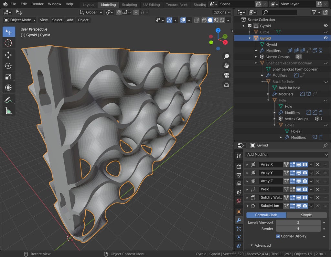The height and width of the screenshot is (257, 331).
Task: Click the magnifier zoom icon in the viewport
Action: tap(226, 56)
